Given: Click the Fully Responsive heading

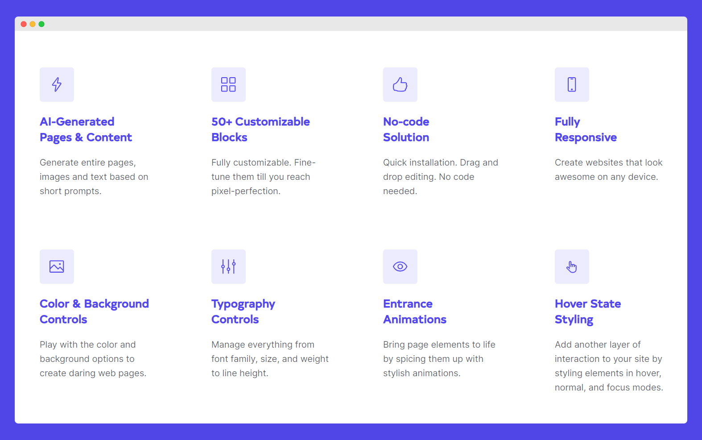Looking at the screenshot, I should (x=586, y=129).
